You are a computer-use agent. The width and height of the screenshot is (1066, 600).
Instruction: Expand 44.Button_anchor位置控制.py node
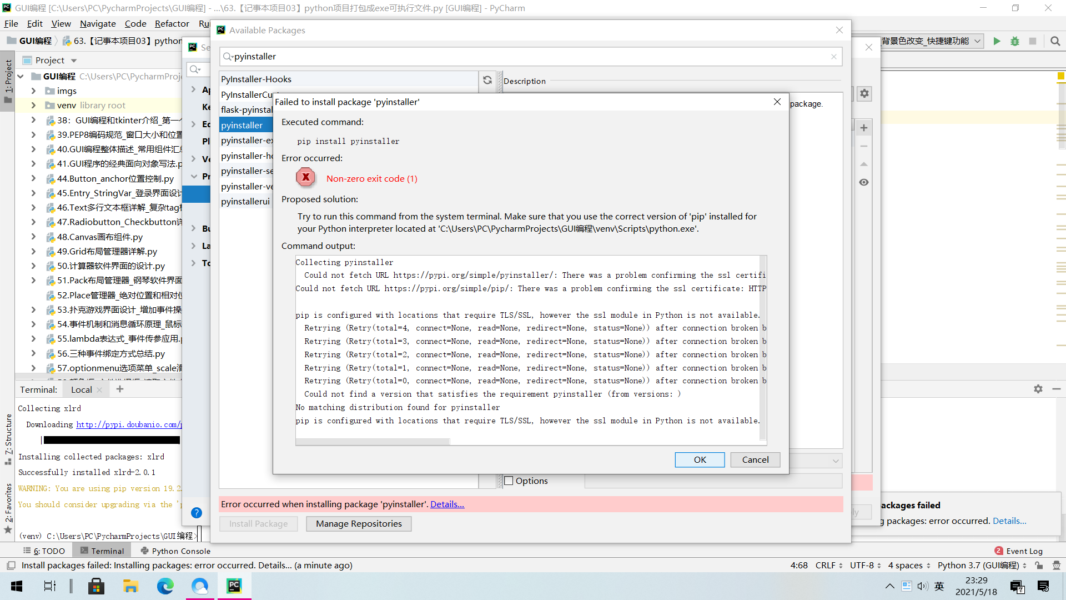pos(33,178)
